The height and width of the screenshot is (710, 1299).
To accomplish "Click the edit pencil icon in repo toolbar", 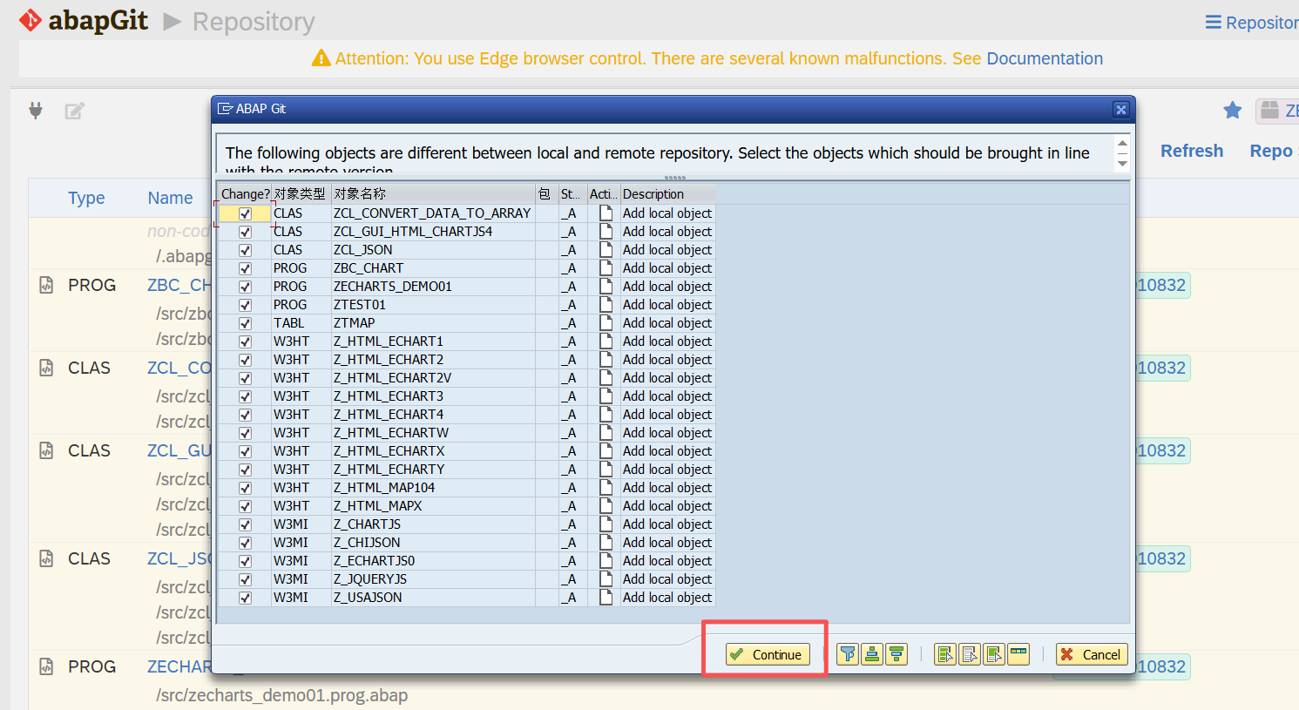I will pos(75,111).
